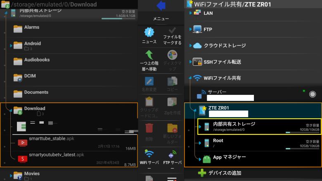
Task: Select the WiFi file sharing (WiFiファイル共有) icon
Action: [197, 78]
